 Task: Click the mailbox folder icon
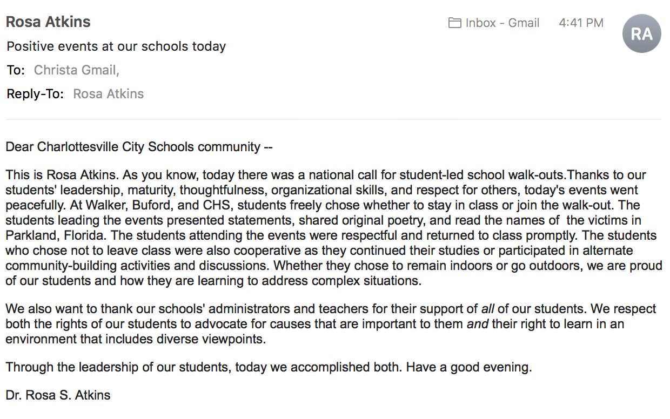[454, 23]
